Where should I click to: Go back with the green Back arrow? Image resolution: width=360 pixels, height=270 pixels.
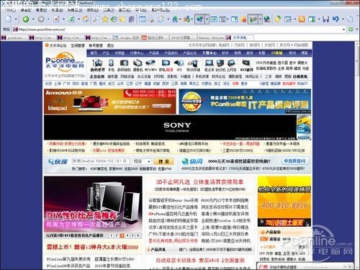click(x=26, y=19)
